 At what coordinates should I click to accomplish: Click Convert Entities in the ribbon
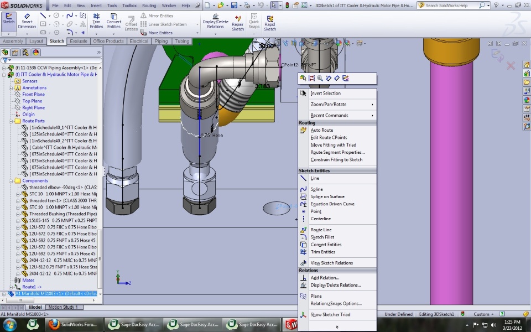[x=114, y=21]
